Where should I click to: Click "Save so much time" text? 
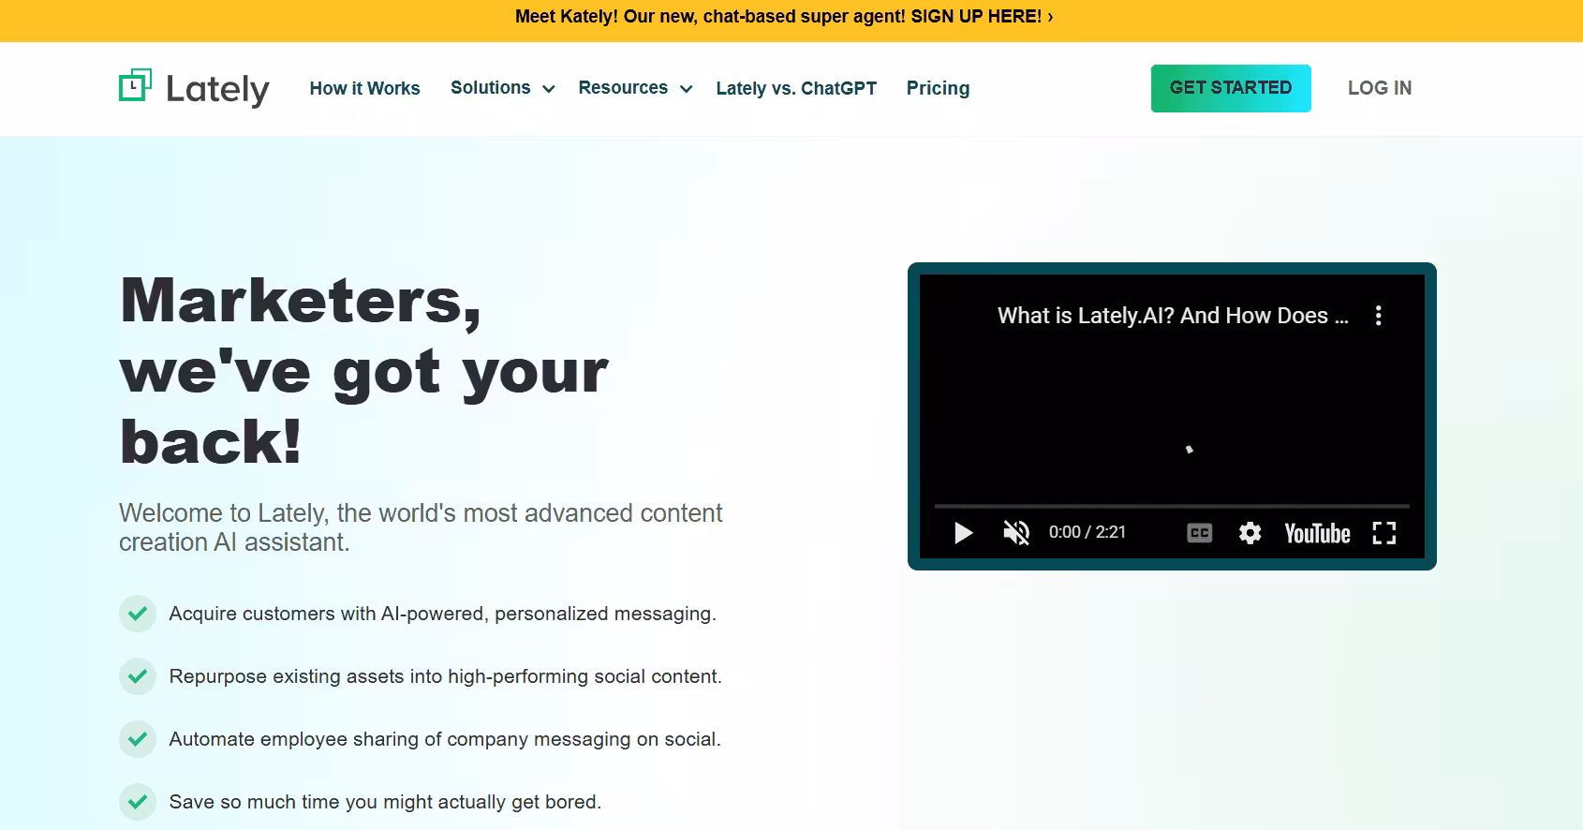(x=385, y=802)
